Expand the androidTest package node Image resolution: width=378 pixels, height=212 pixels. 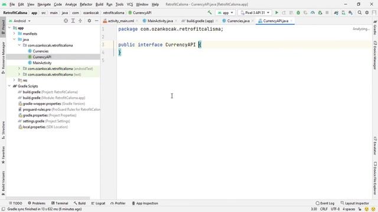pos(19,68)
